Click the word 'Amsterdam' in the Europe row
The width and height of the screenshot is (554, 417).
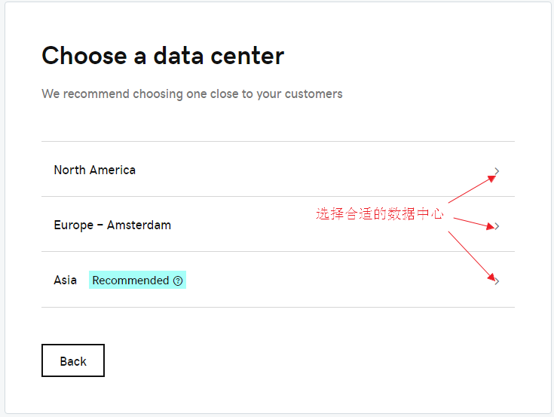click(x=139, y=225)
